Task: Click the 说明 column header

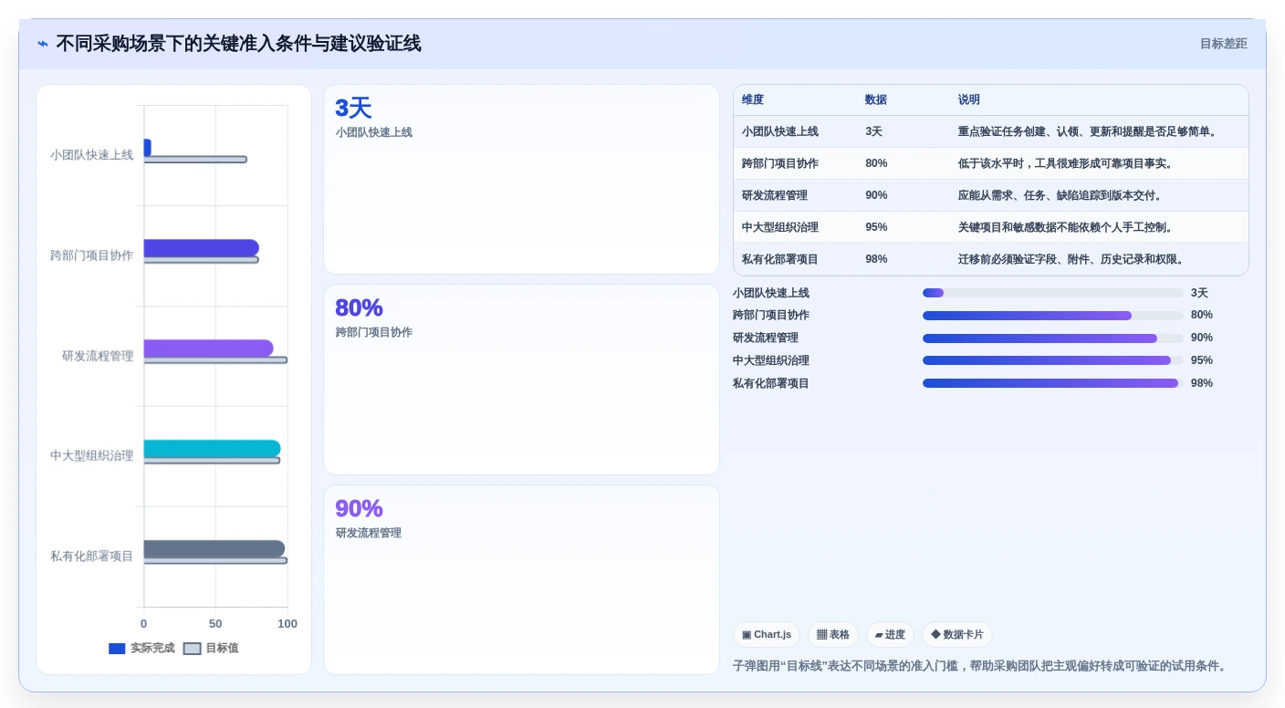Action: pos(969,100)
